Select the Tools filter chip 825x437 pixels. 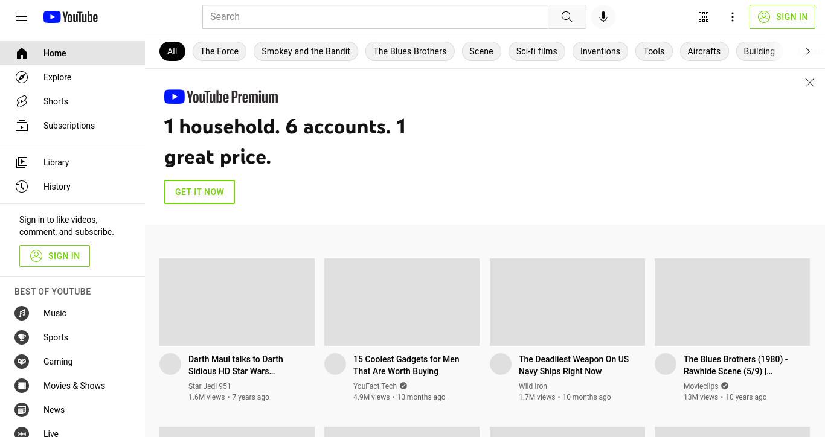653,51
